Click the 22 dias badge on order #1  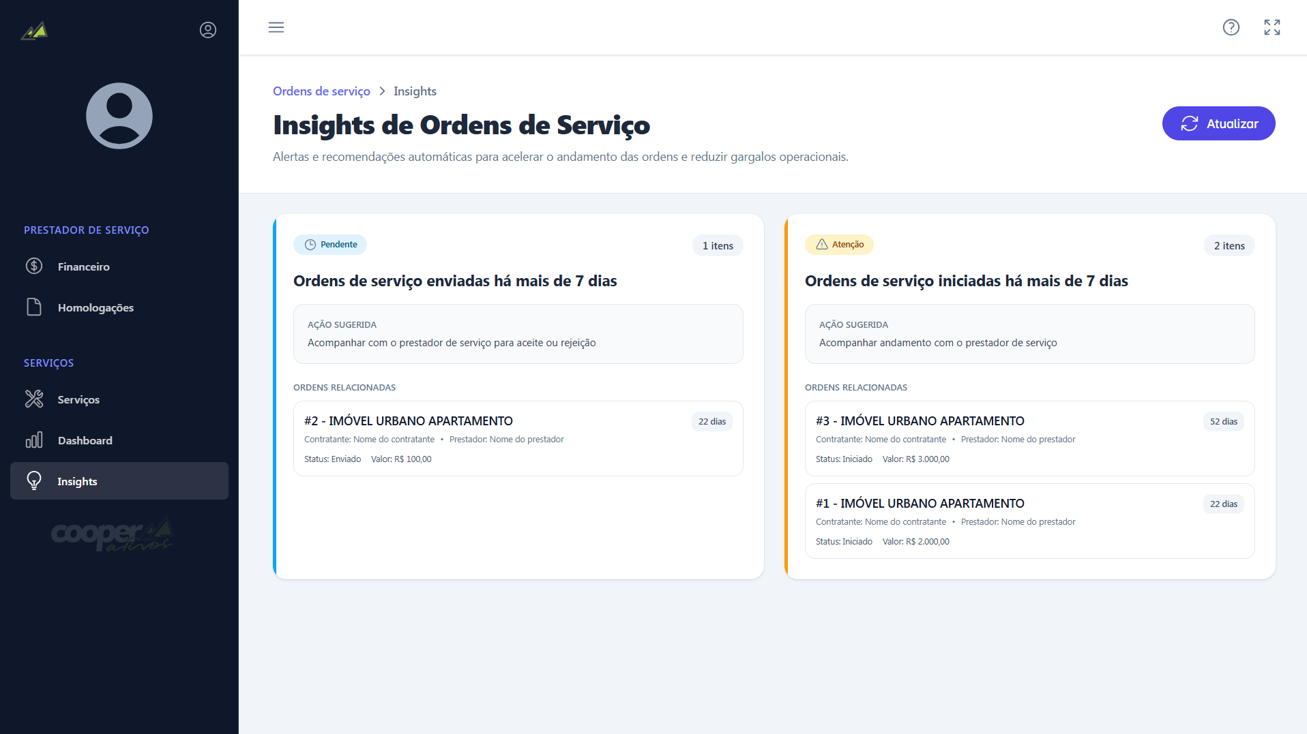click(1224, 504)
